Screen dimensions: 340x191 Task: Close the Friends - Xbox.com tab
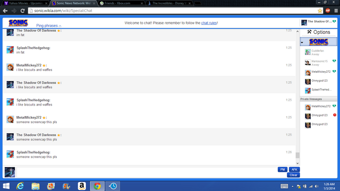point(142,4)
